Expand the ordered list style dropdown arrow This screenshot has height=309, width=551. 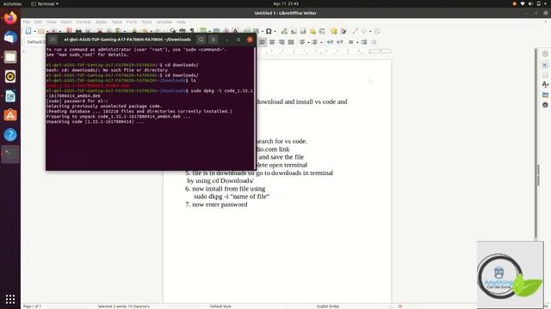(x=321, y=42)
